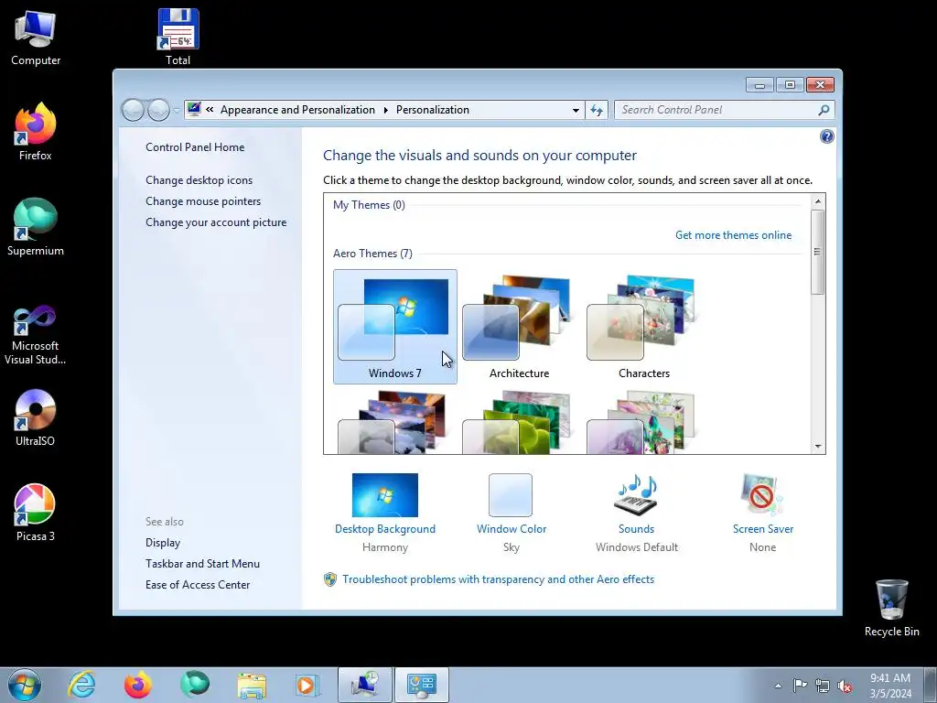Click the Sounds text link
Screen dimensions: 937x703
tap(637, 529)
